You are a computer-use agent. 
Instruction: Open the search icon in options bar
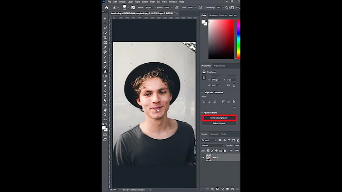227,8
